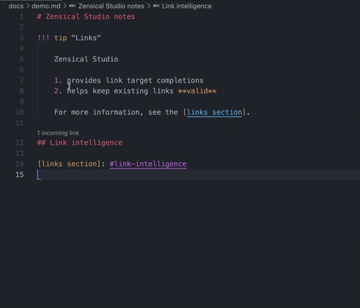
Task: Follow the '#link-intelligence' link target
Action: pyautogui.click(x=148, y=164)
